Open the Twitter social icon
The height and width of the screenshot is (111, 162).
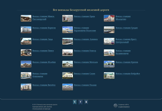pos(75,102)
